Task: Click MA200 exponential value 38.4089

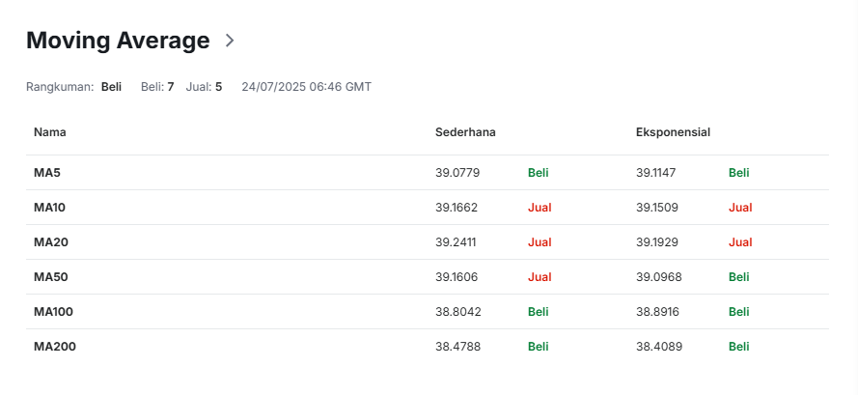Action: pyautogui.click(x=659, y=347)
